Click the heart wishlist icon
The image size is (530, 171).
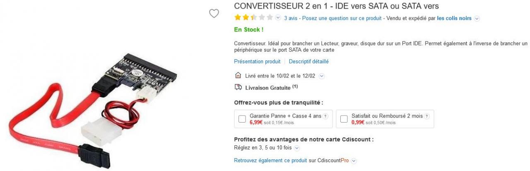(214, 14)
